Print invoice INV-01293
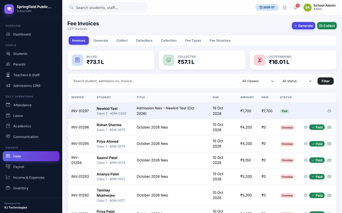This screenshot has width=342, height=213. (306, 176)
